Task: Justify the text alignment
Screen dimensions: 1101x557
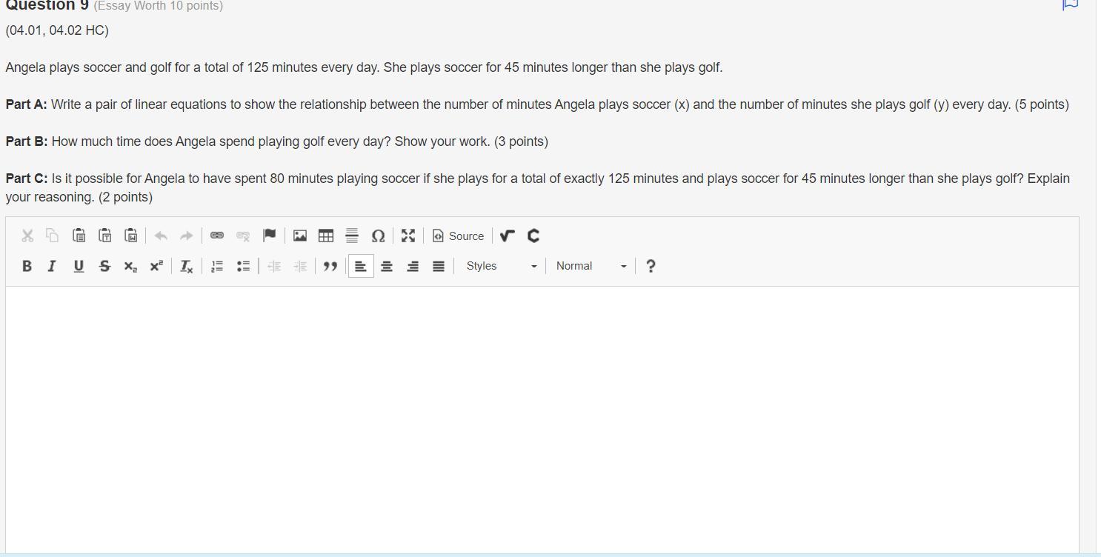Action: [439, 266]
